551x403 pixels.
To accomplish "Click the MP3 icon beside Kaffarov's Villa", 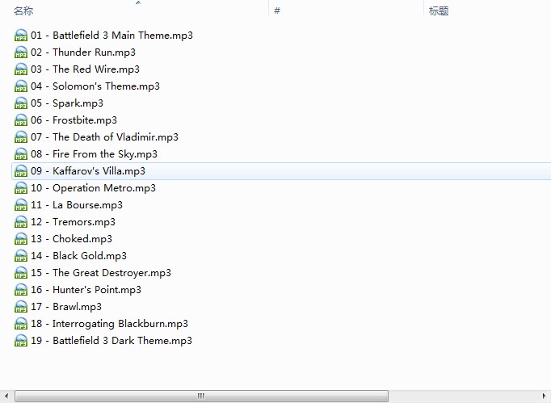I will tap(21, 171).
